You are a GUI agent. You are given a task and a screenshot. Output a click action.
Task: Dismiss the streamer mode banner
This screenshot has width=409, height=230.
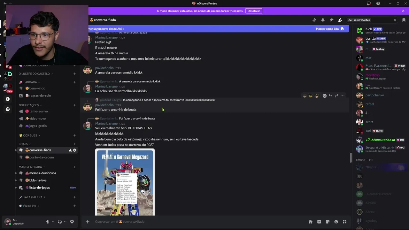click(403, 11)
